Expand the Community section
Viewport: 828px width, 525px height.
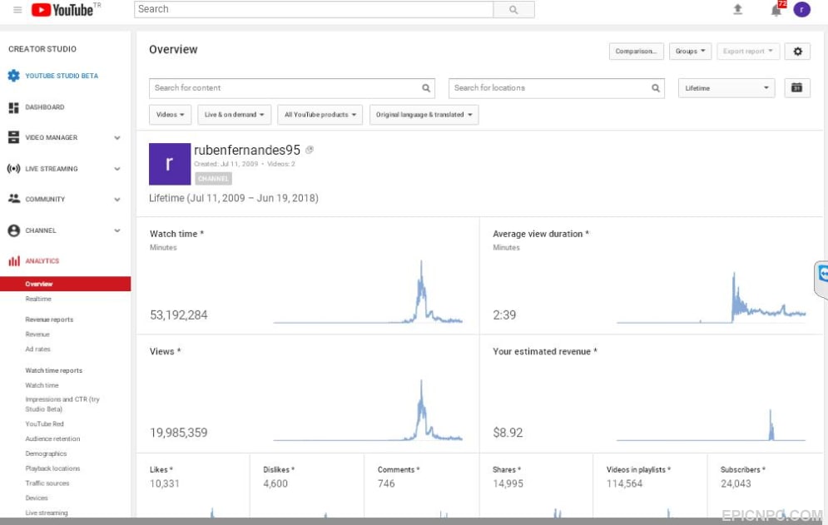point(117,200)
